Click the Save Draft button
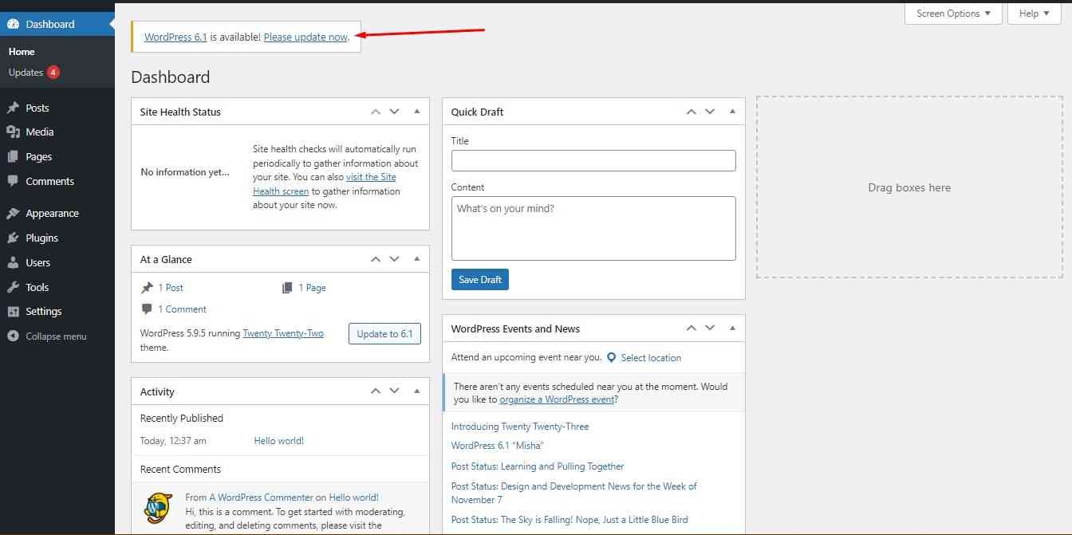This screenshot has height=535, width=1072. click(480, 280)
